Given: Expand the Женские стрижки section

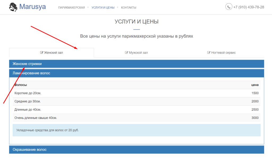Looking at the screenshot, I should point(137,64).
